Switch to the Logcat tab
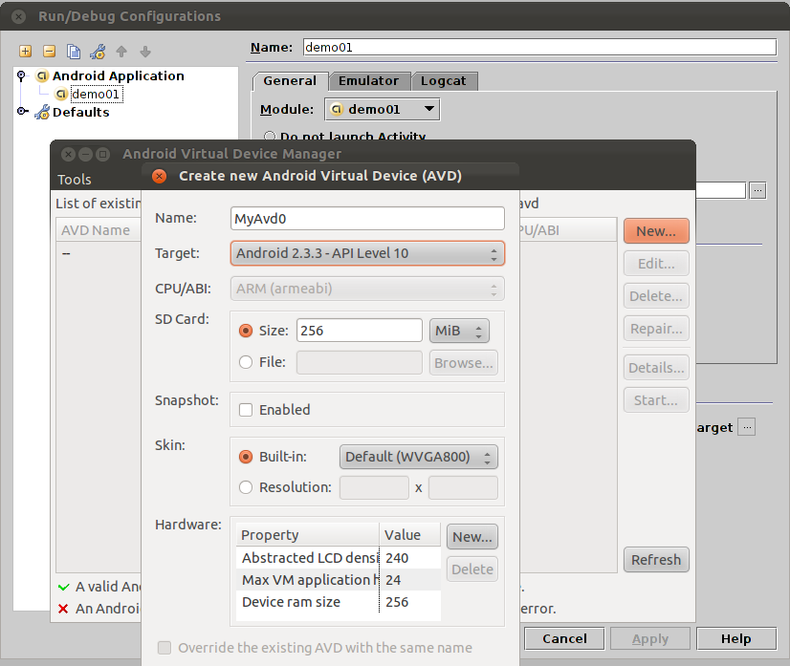The image size is (790, 666). pos(444,81)
